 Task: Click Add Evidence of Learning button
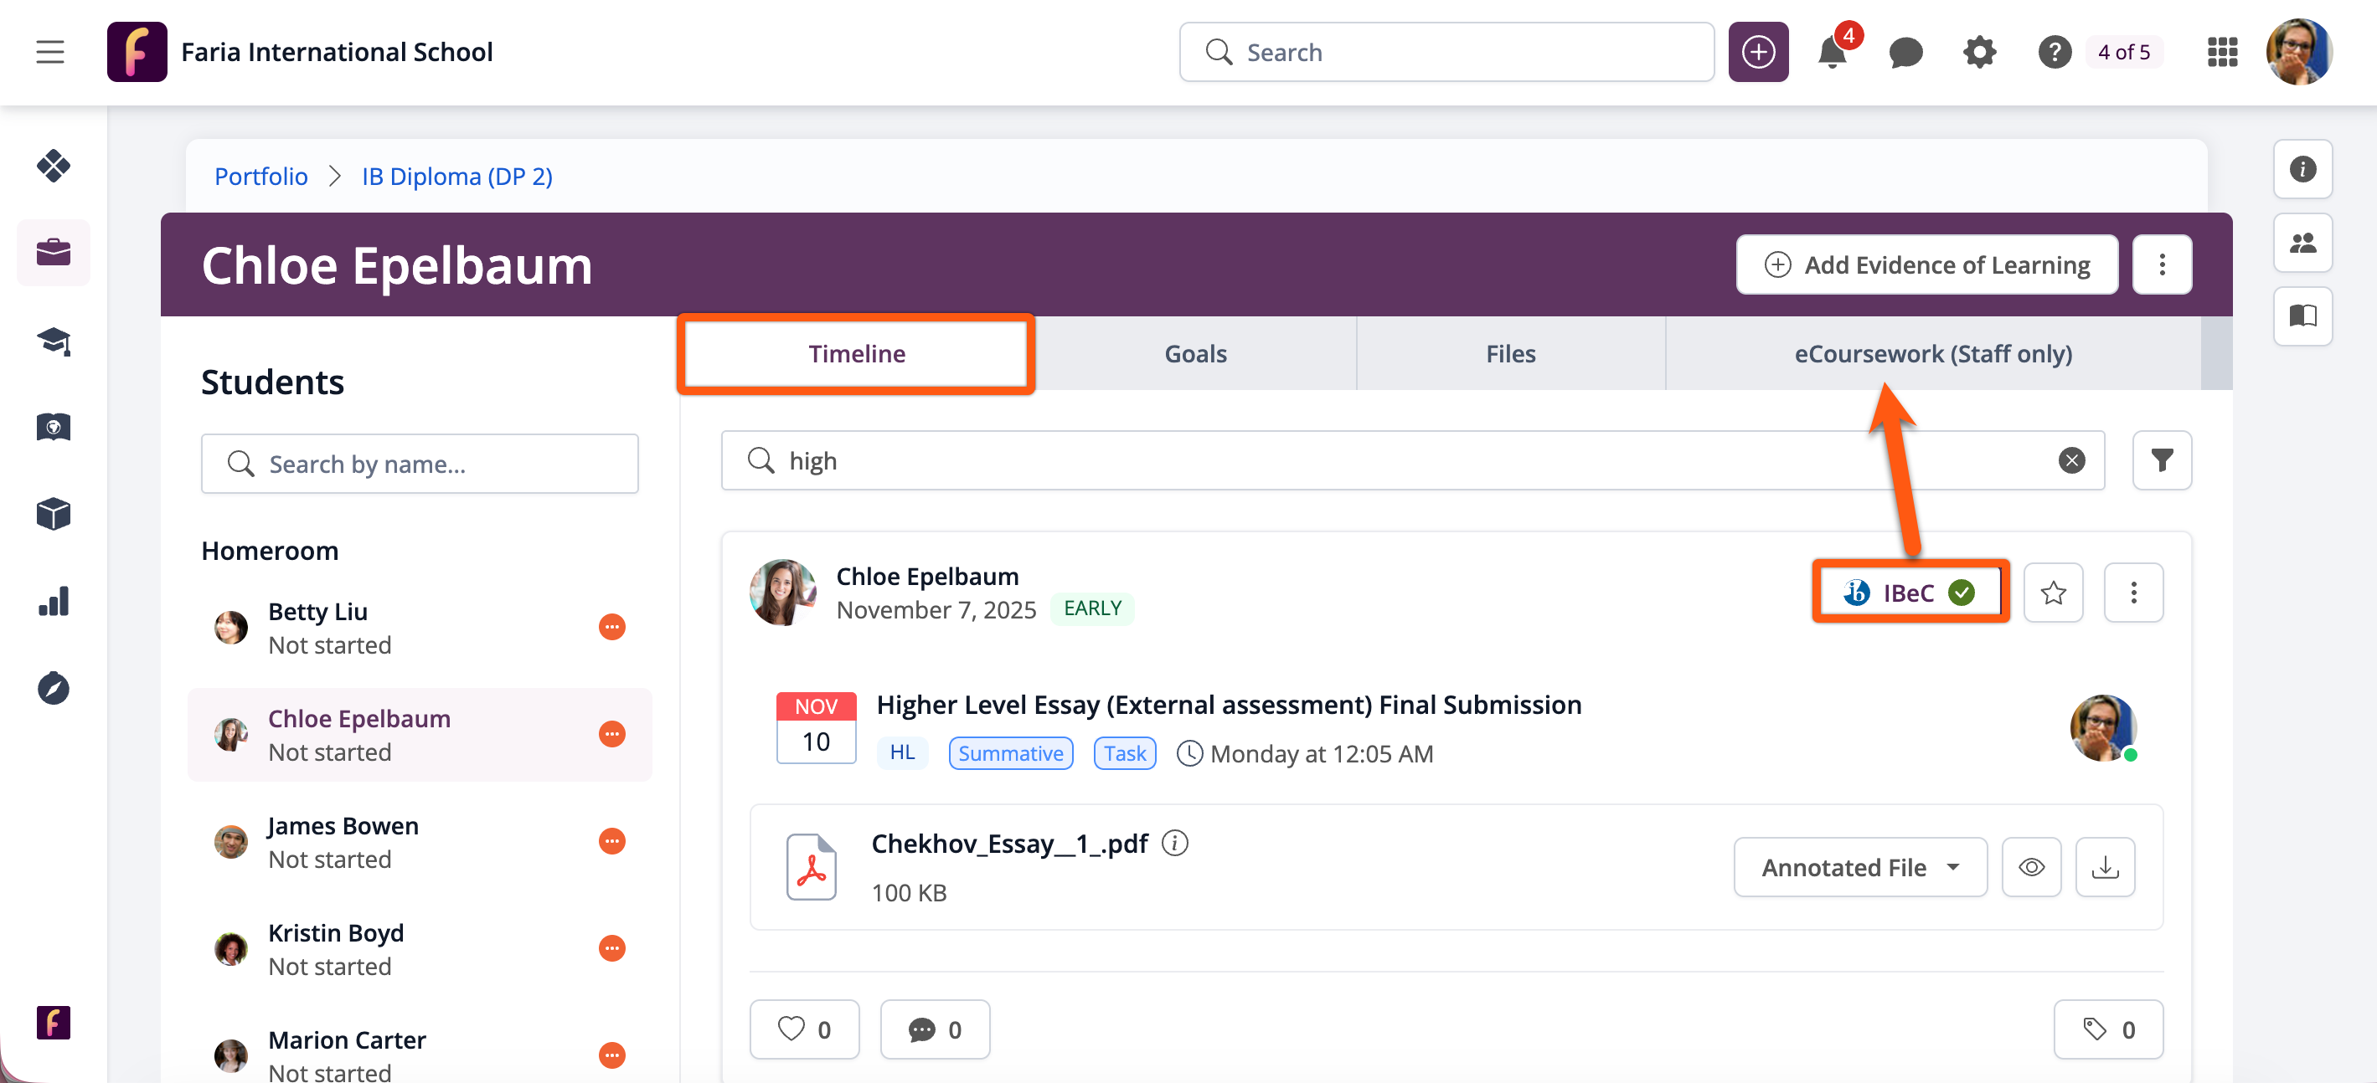[x=1926, y=265]
